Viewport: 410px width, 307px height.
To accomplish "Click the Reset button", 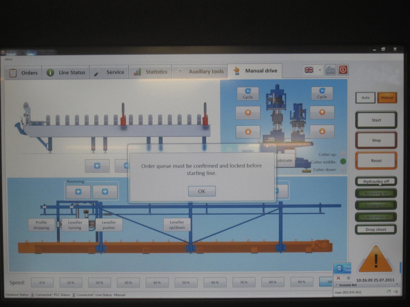I will [x=376, y=160].
